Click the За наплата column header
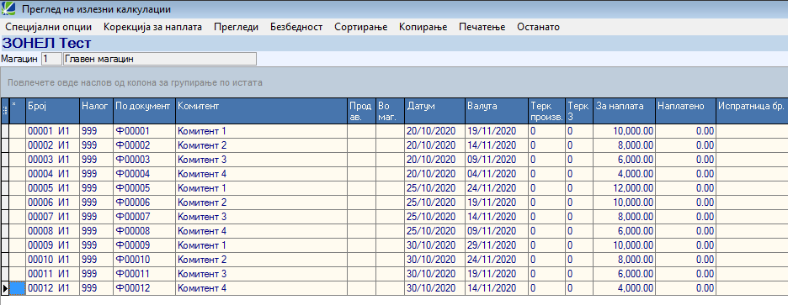The width and height of the screenshot is (788, 305). [624, 112]
